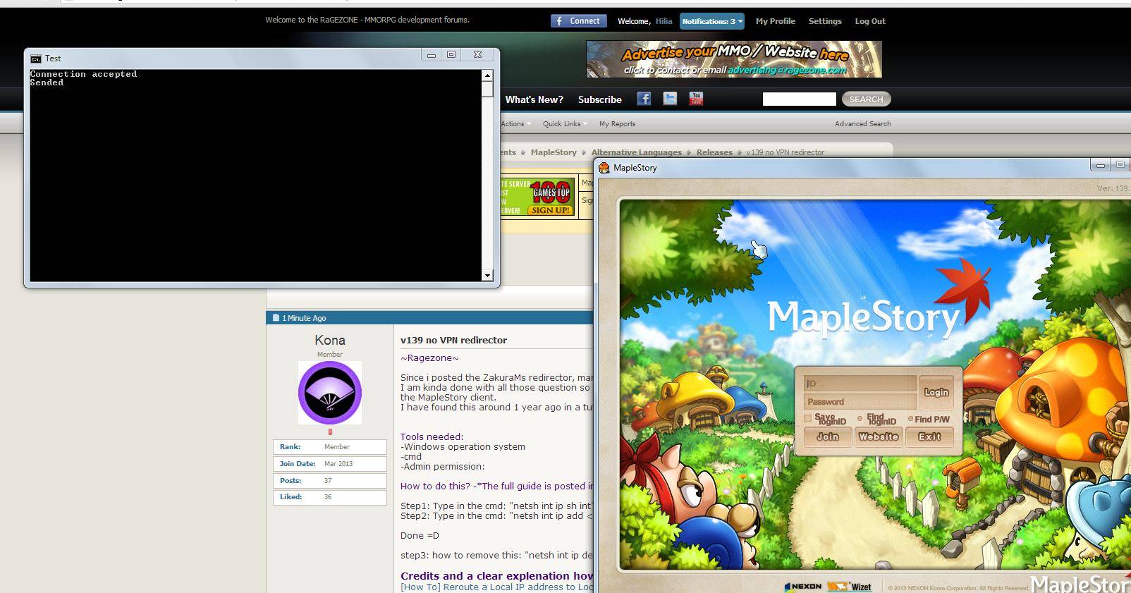Click Kona username in post

click(x=329, y=340)
